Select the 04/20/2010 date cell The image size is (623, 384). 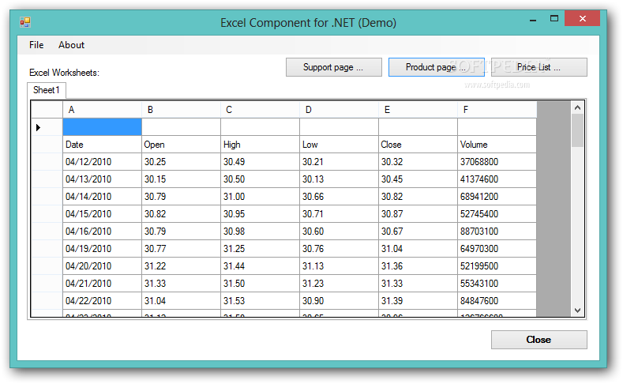102,266
